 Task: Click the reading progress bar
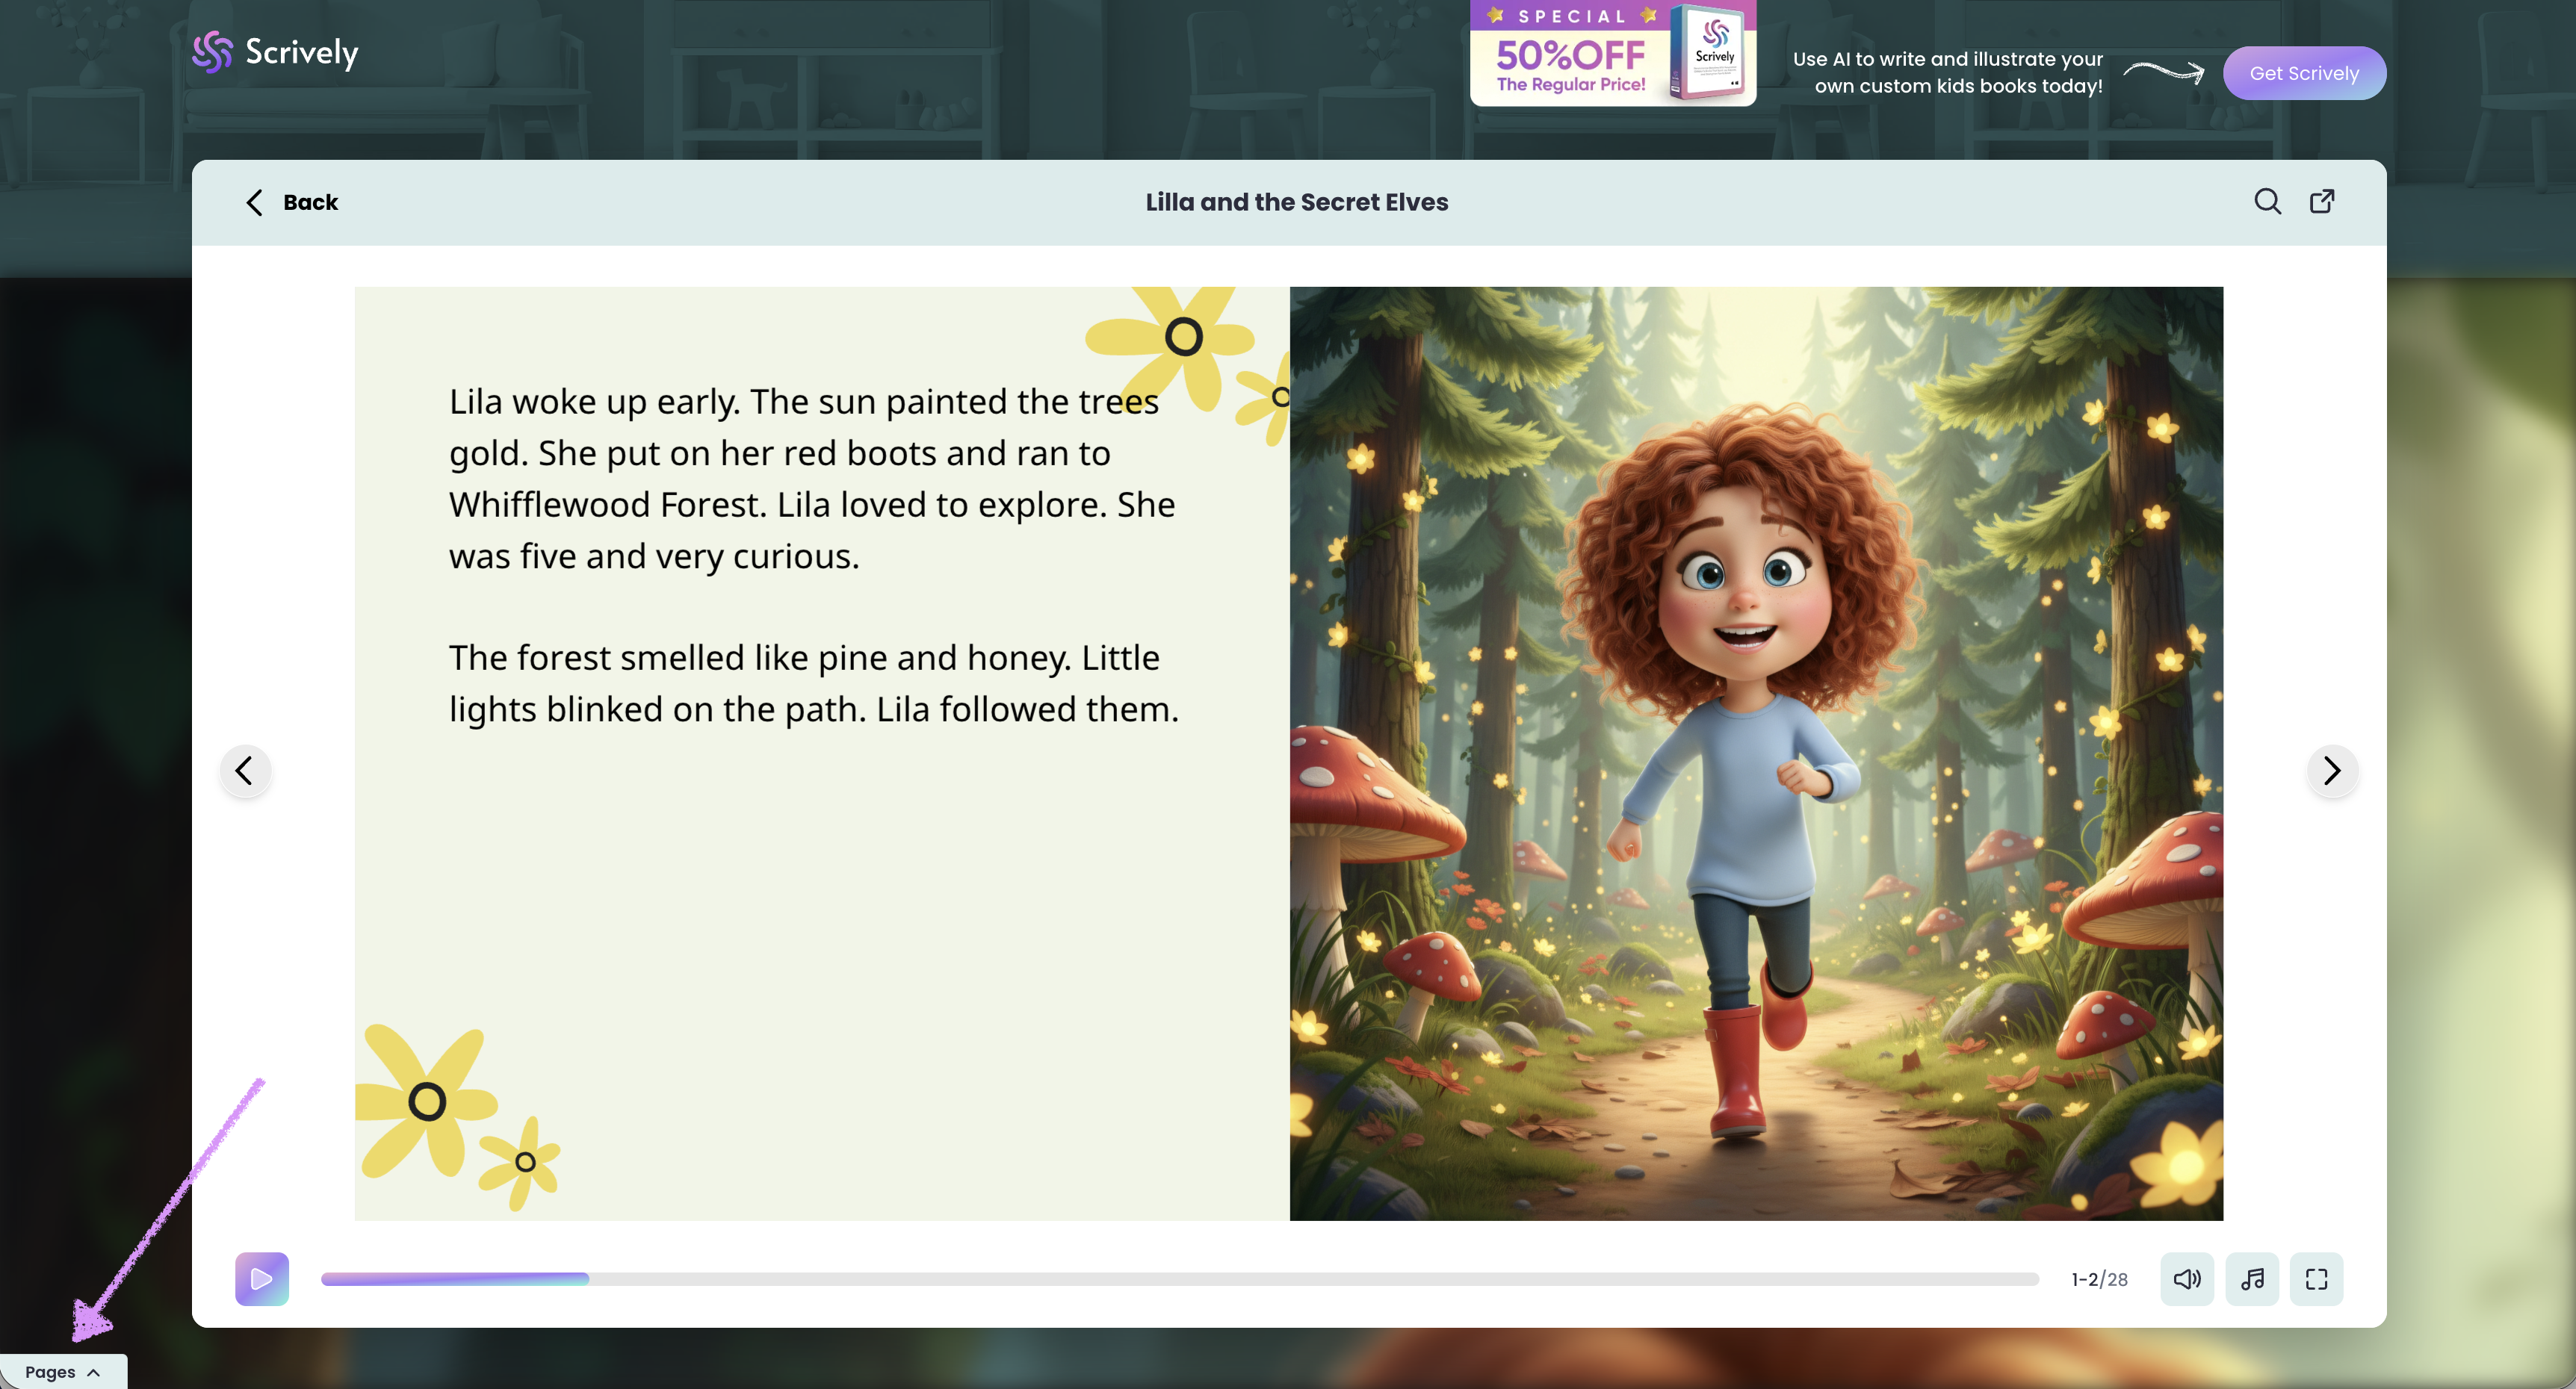1178,1278
